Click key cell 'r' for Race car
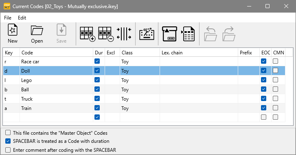Image resolution: width=296 pixels, height=155 pixels. click(x=11, y=61)
